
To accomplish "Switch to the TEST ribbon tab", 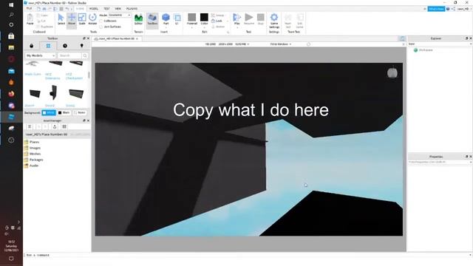I will (106, 9).
